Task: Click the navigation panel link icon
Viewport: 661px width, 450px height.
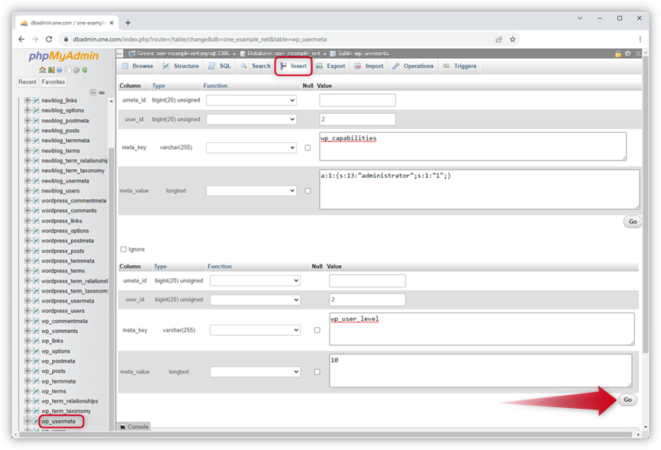Action: pyautogui.click(x=102, y=92)
